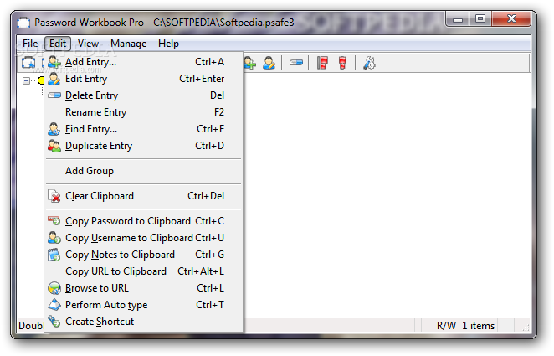Click the Create Shortcut menu icon
This screenshot has height=356, width=554.
click(54, 322)
